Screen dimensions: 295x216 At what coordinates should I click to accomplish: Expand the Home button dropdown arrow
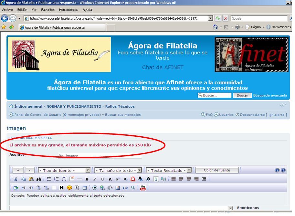221,27
